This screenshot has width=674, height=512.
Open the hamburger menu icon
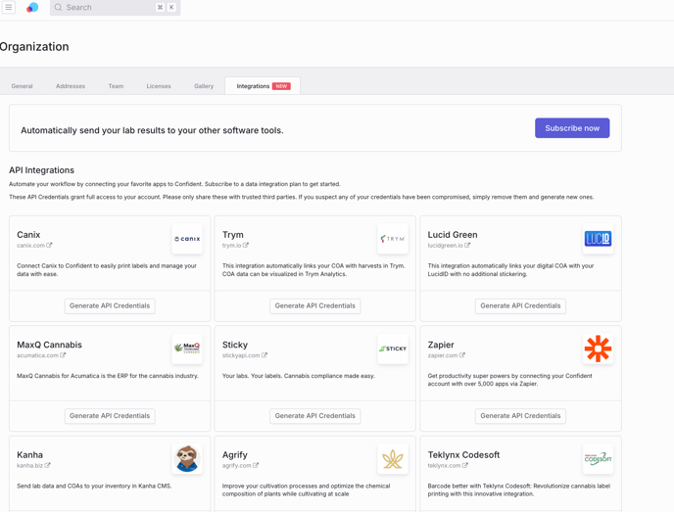point(8,7)
